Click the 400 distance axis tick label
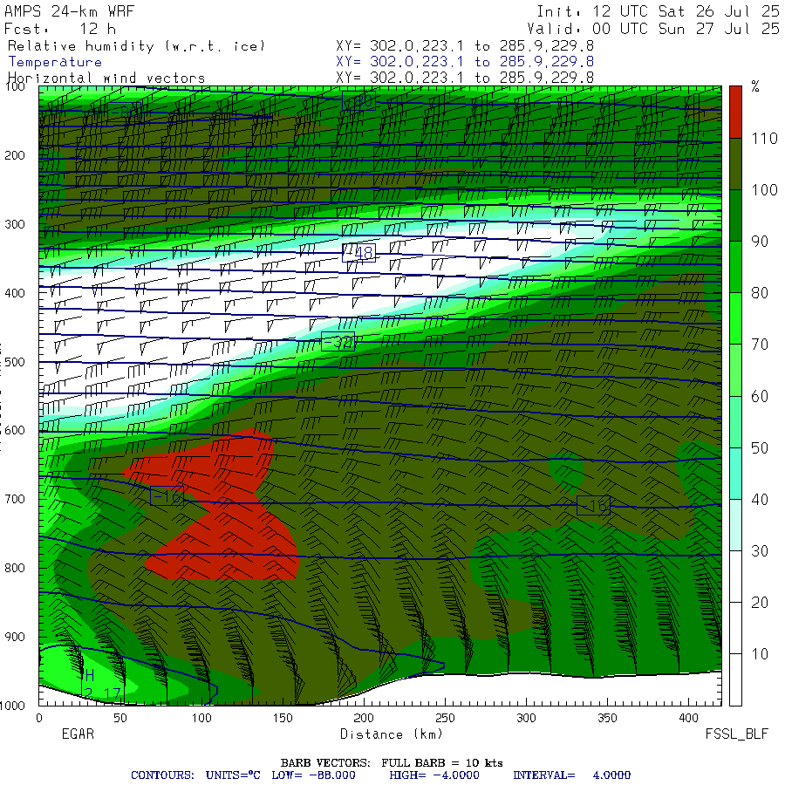 pos(688,718)
